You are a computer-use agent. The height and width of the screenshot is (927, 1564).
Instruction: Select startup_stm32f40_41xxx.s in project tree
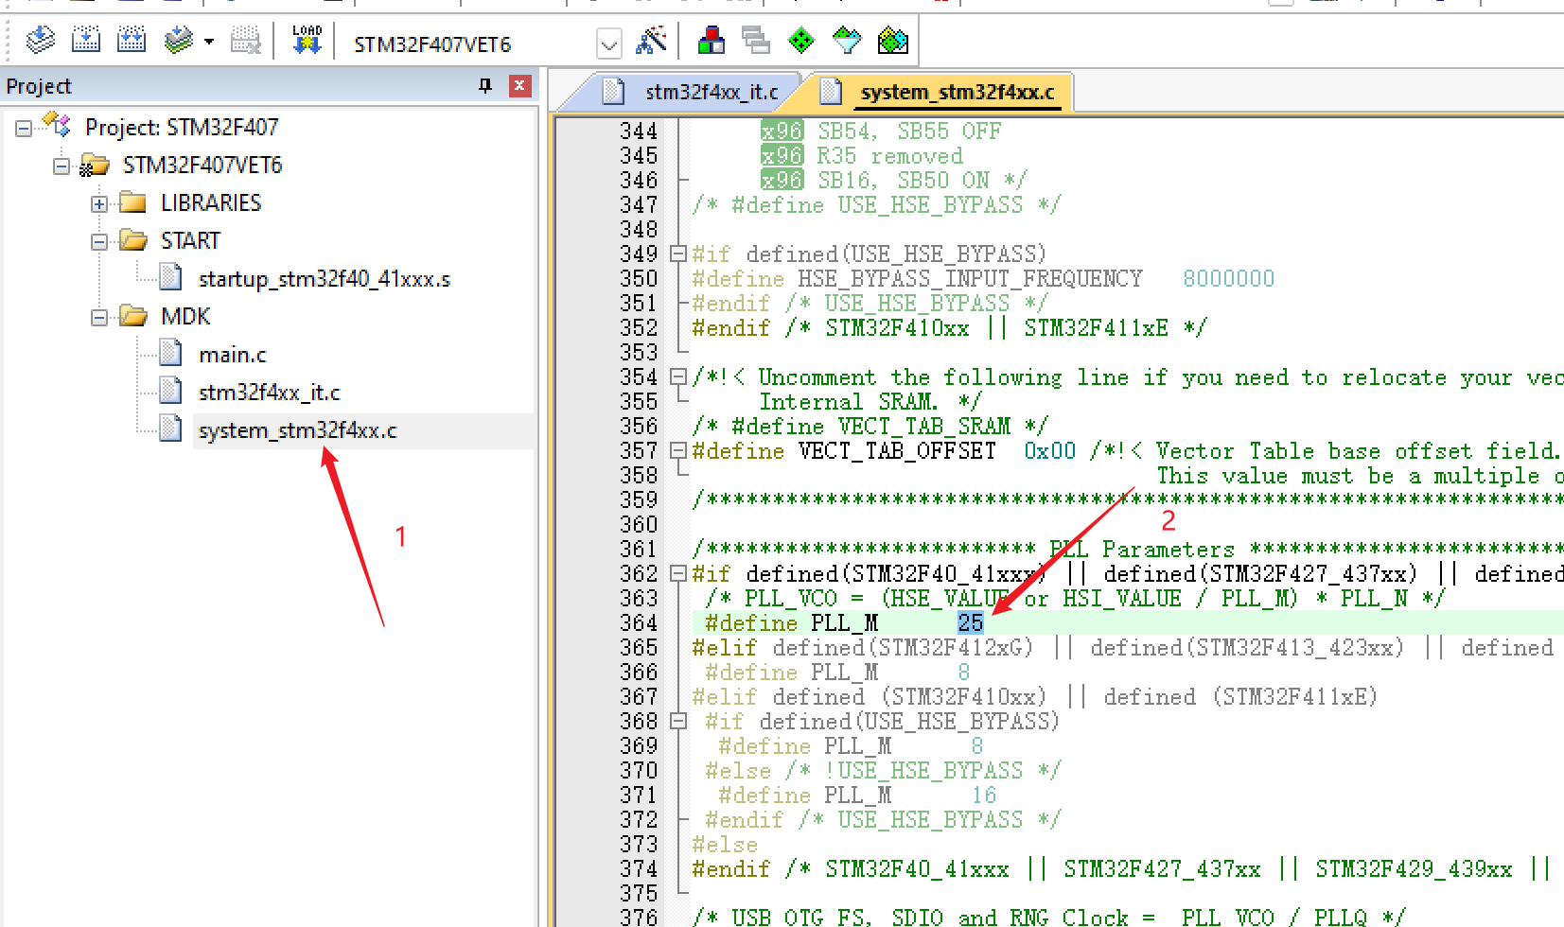(325, 279)
